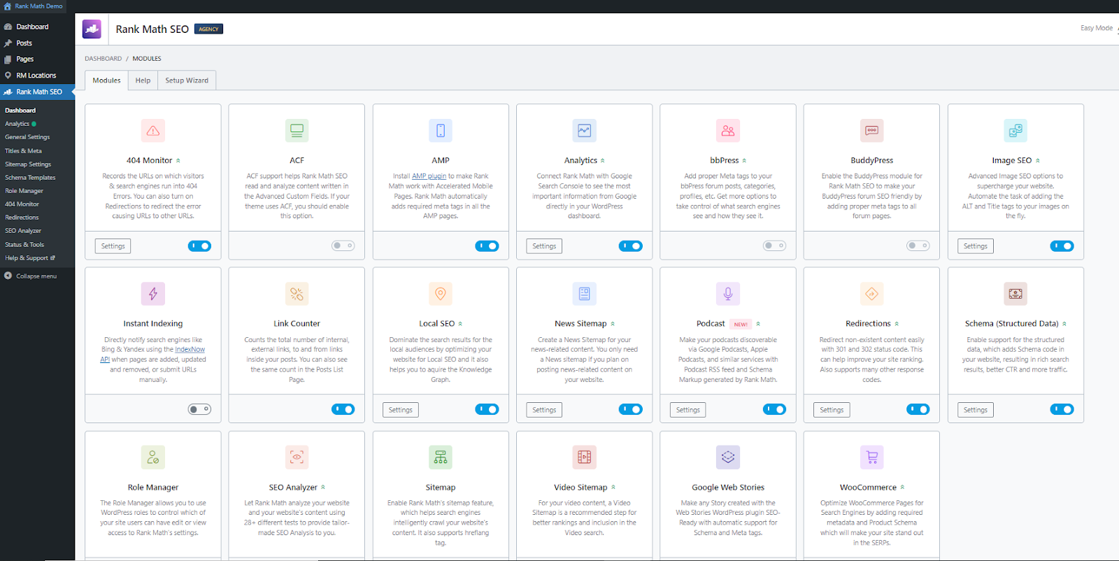
Task: Switch off the Podcast module toggle
Action: [x=774, y=409]
